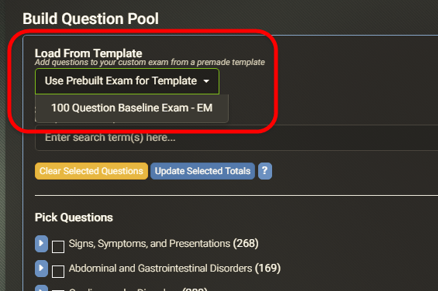438x291 pixels.
Task: Click Update Selected Totals button
Action: 202,171
